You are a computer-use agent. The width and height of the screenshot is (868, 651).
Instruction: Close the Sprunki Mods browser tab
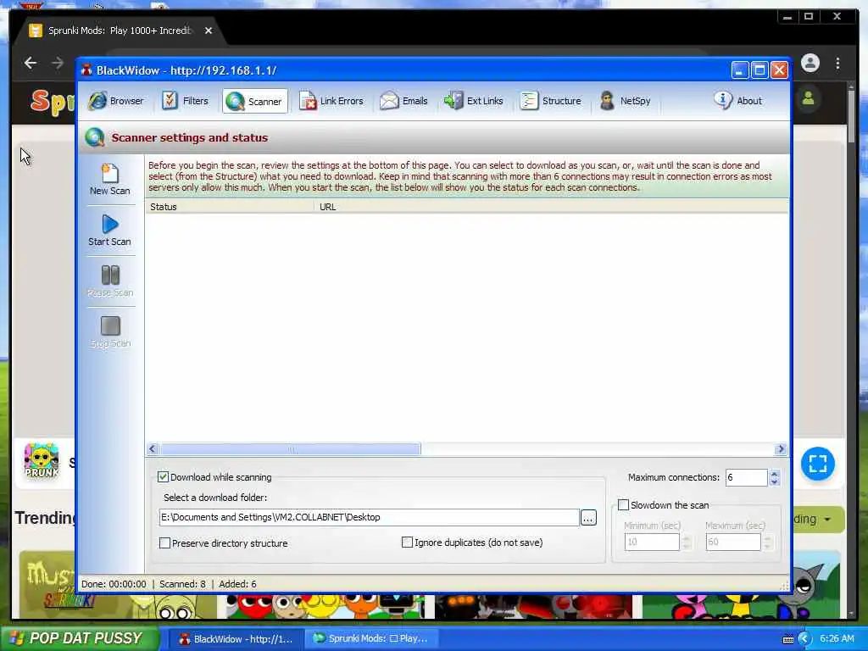(x=209, y=31)
